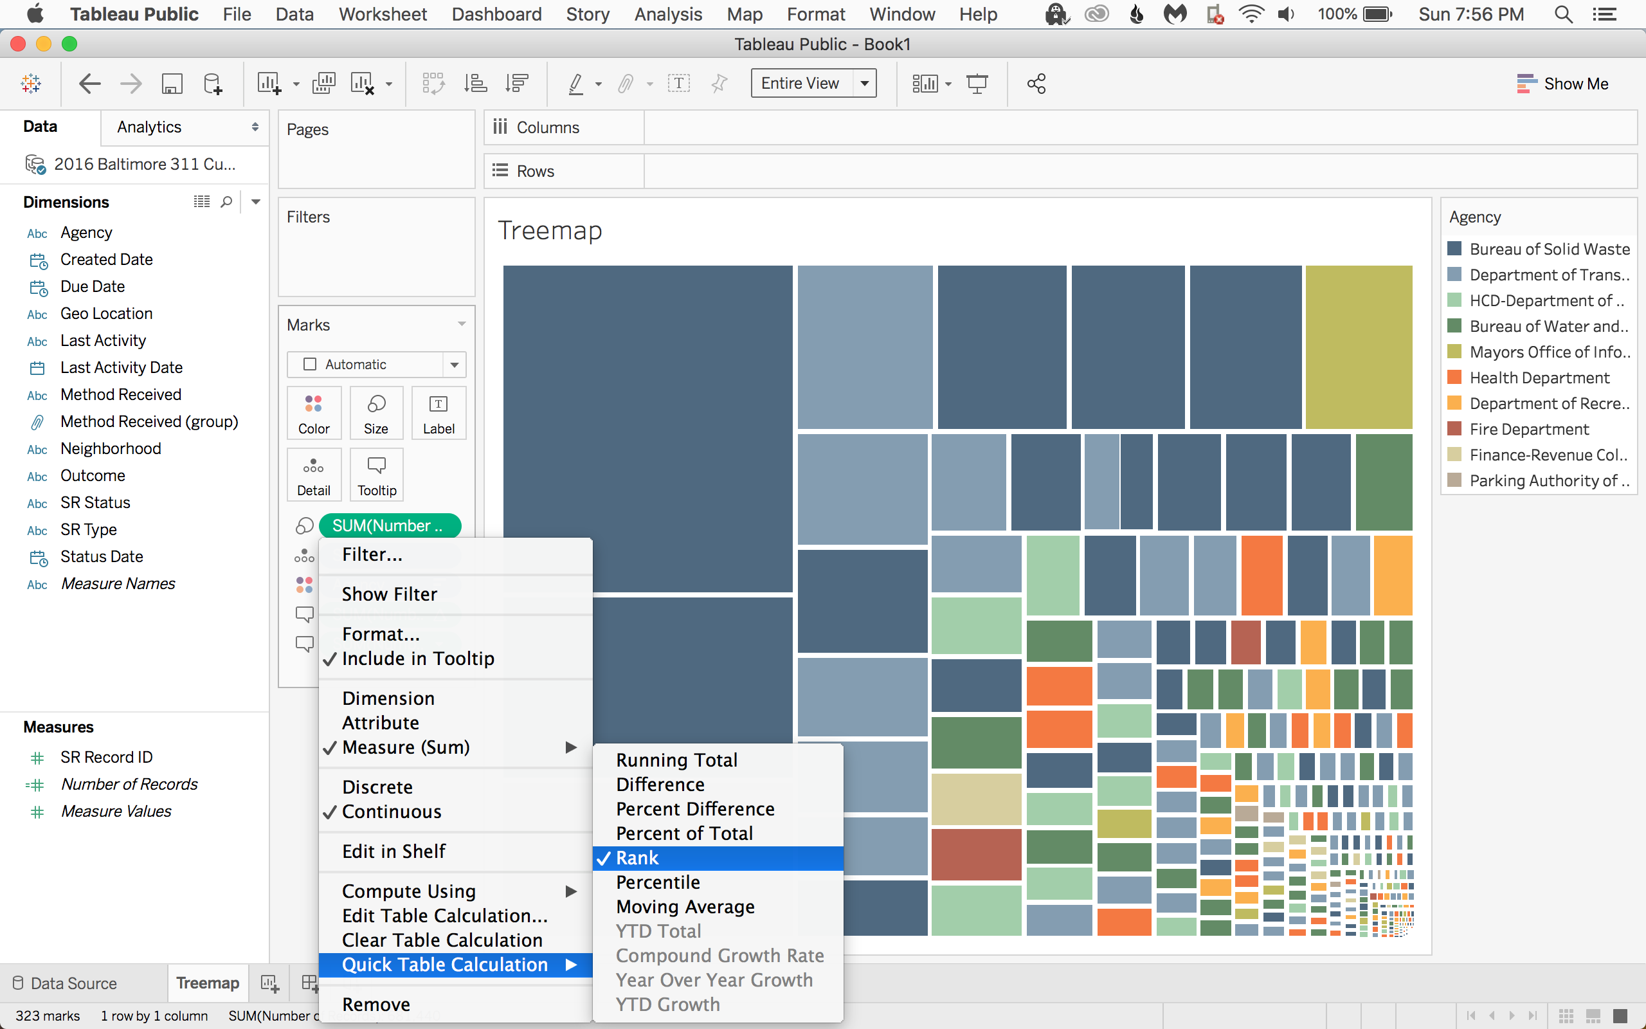Image resolution: width=1646 pixels, height=1029 pixels.
Task: Choose Clear Table Calculation
Action: pyautogui.click(x=455, y=940)
